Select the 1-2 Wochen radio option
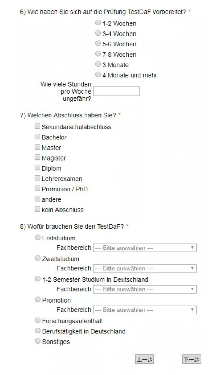Viewport: 208px width, 375px height. click(x=98, y=23)
